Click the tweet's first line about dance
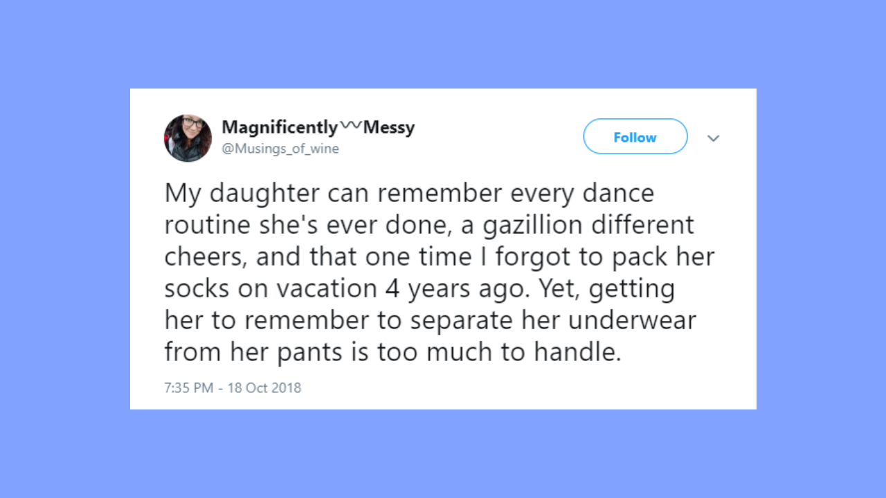This screenshot has height=498, width=886. [x=408, y=193]
